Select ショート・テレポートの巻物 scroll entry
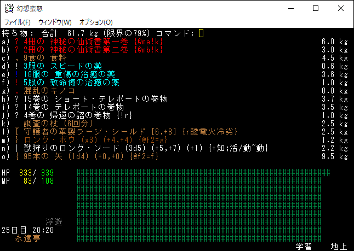 [x=82, y=98]
